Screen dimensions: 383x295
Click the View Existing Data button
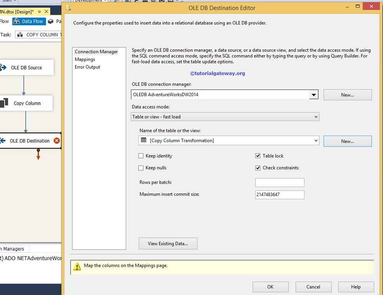168,244
